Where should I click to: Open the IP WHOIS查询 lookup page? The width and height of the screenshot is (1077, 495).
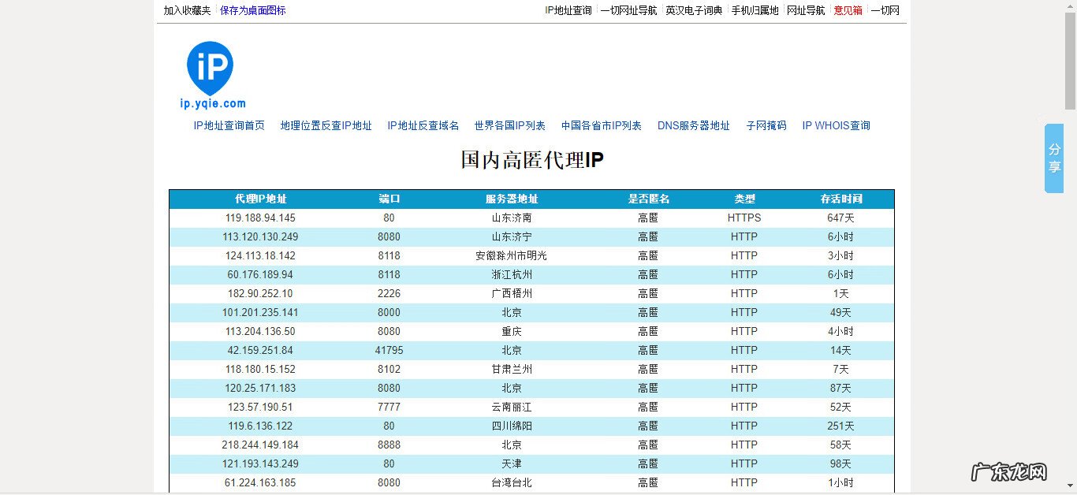(x=835, y=125)
